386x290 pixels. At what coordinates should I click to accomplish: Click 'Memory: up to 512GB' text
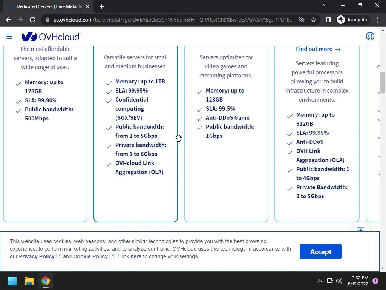[x=316, y=119]
